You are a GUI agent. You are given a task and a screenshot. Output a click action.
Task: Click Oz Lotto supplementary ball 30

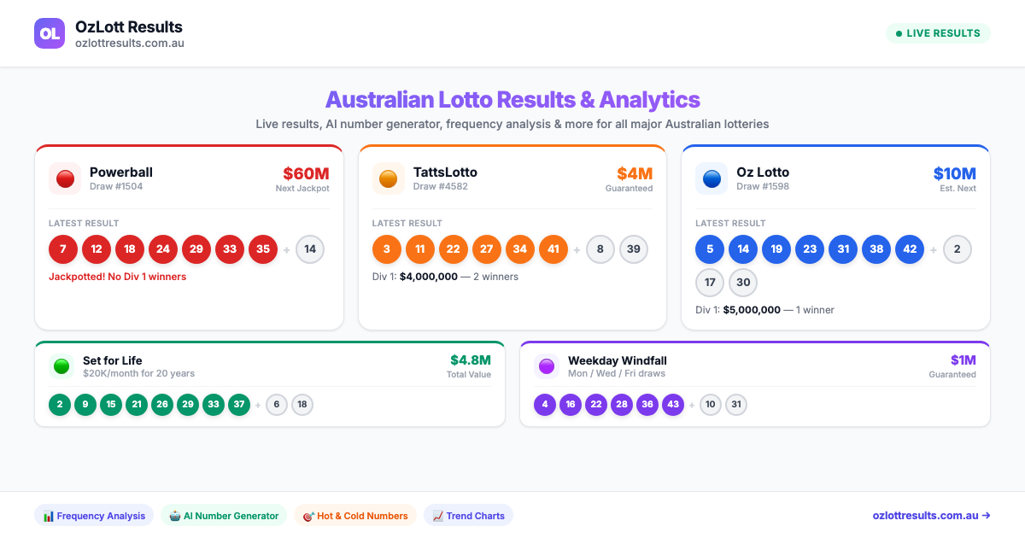click(743, 283)
